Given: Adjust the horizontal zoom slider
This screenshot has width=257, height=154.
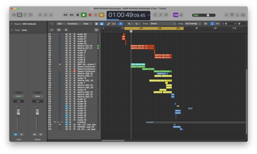Looking at the screenshot, I should [x=239, y=24].
